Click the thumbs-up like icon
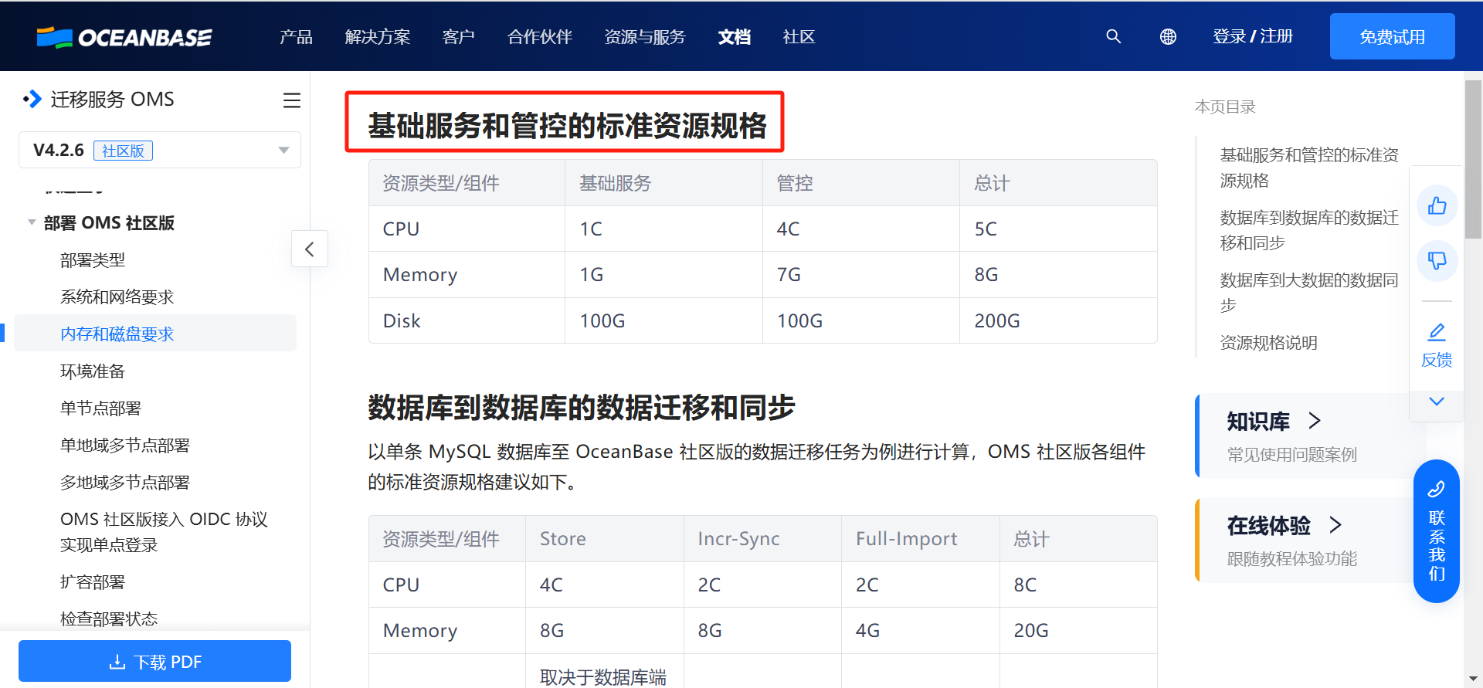The image size is (1483, 688). coord(1437,205)
